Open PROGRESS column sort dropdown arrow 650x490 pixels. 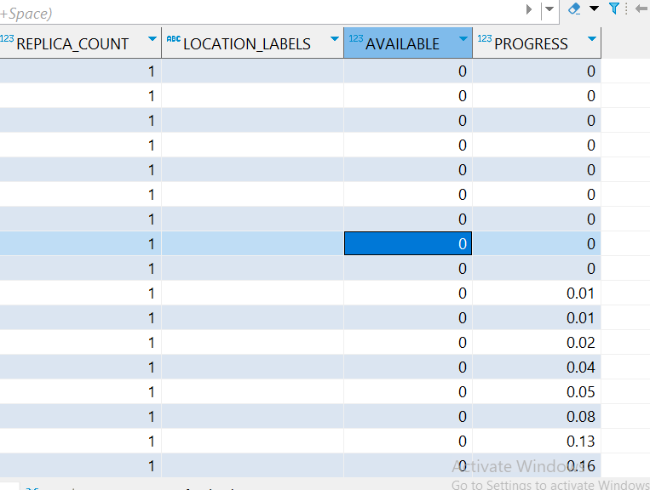tap(591, 39)
